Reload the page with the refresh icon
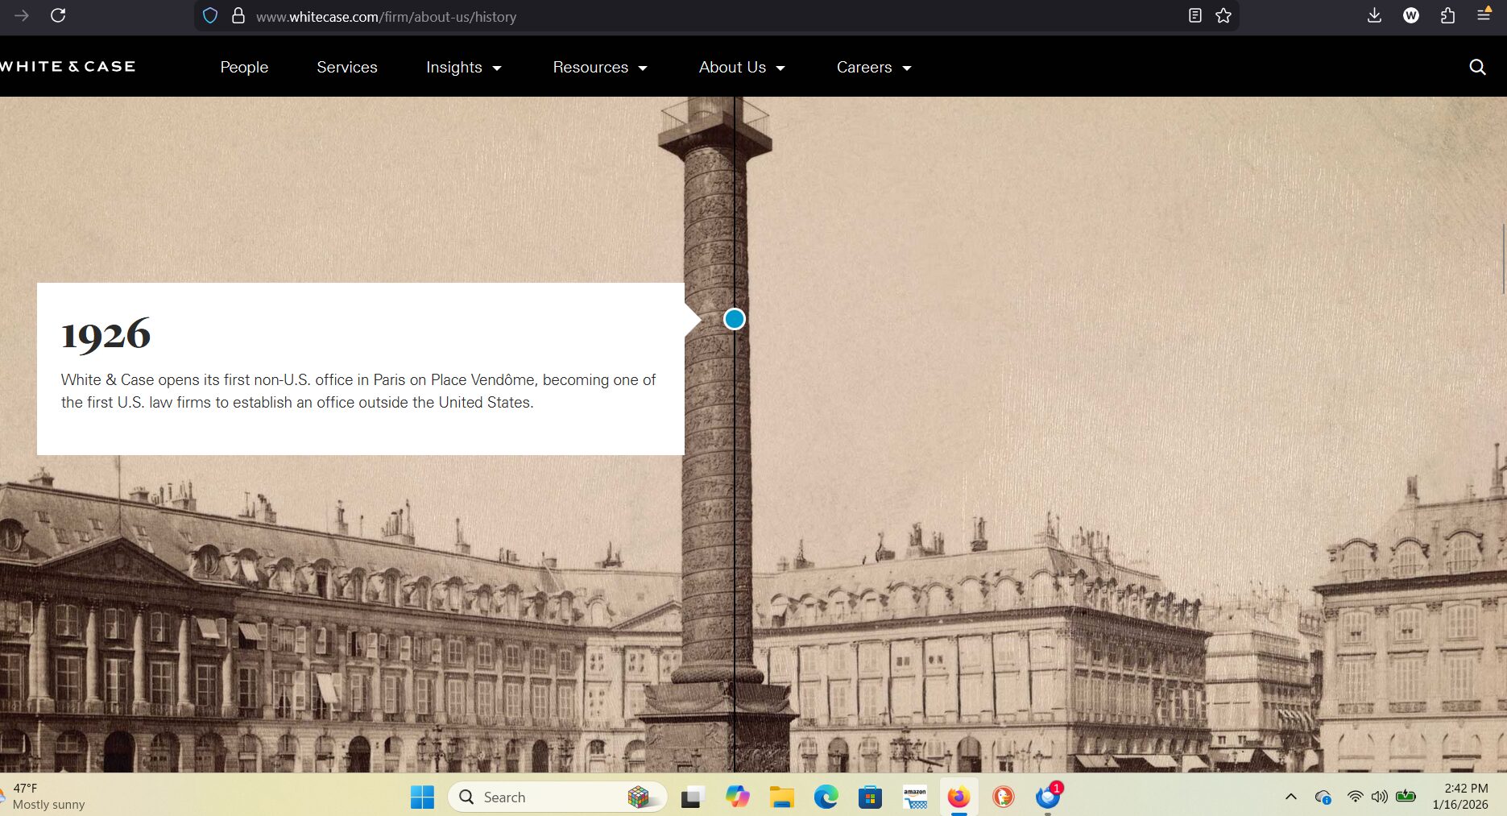The image size is (1507, 816). tap(58, 16)
